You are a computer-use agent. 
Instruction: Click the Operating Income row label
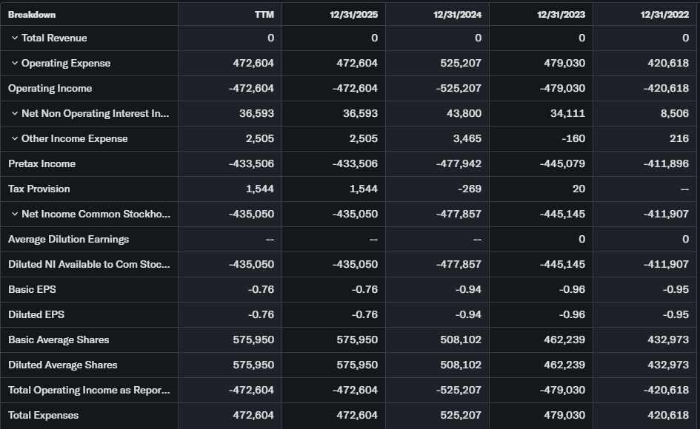[50, 89]
